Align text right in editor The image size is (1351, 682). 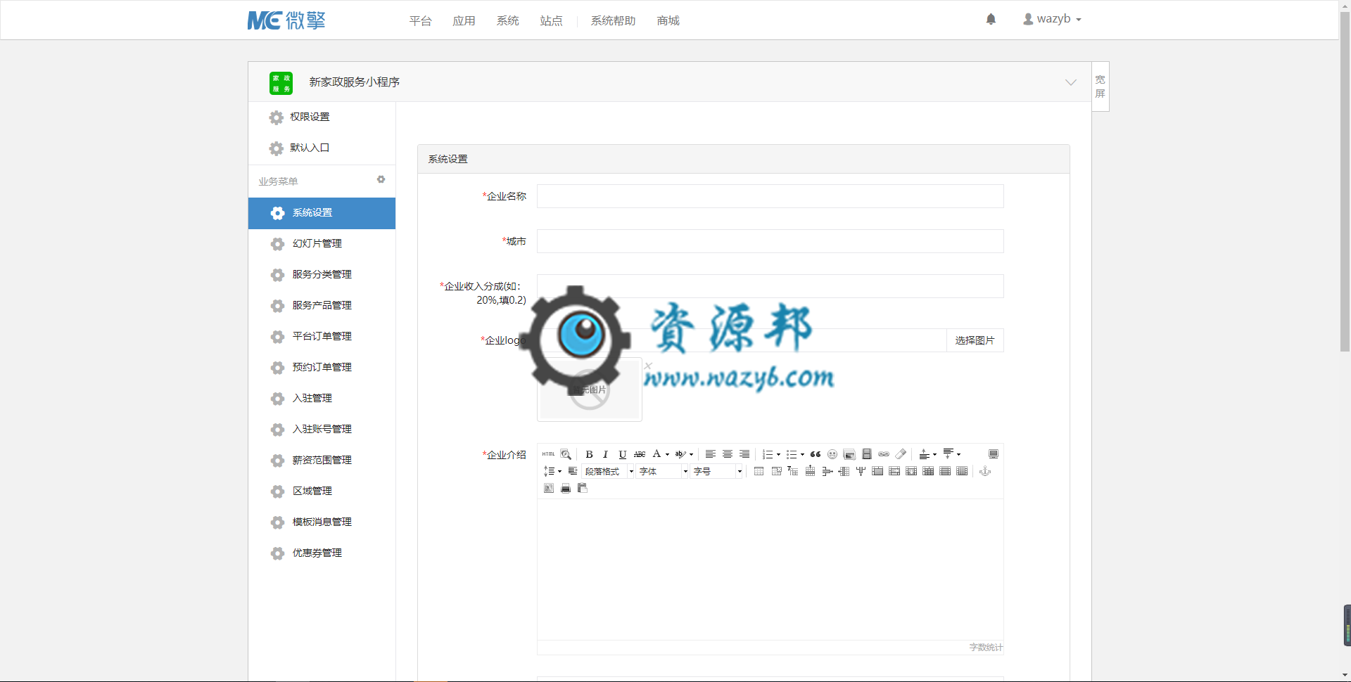(x=744, y=454)
